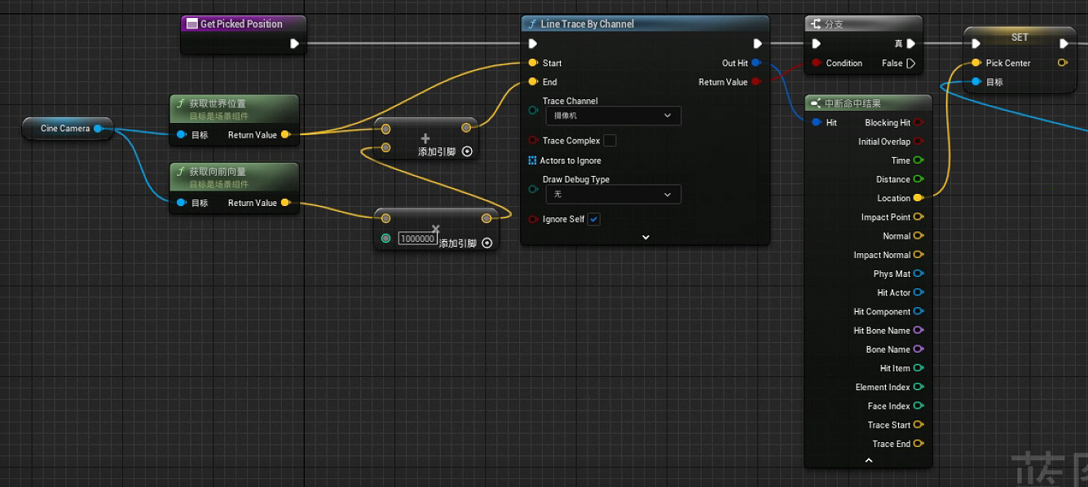Click the Trace Channel enum pin

click(x=533, y=109)
